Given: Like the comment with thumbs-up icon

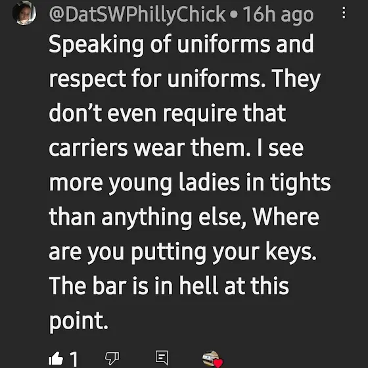Looking at the screenshot, I should click(56, 358).
